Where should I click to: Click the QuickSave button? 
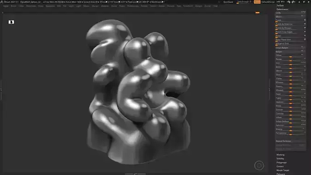[228, 2]
